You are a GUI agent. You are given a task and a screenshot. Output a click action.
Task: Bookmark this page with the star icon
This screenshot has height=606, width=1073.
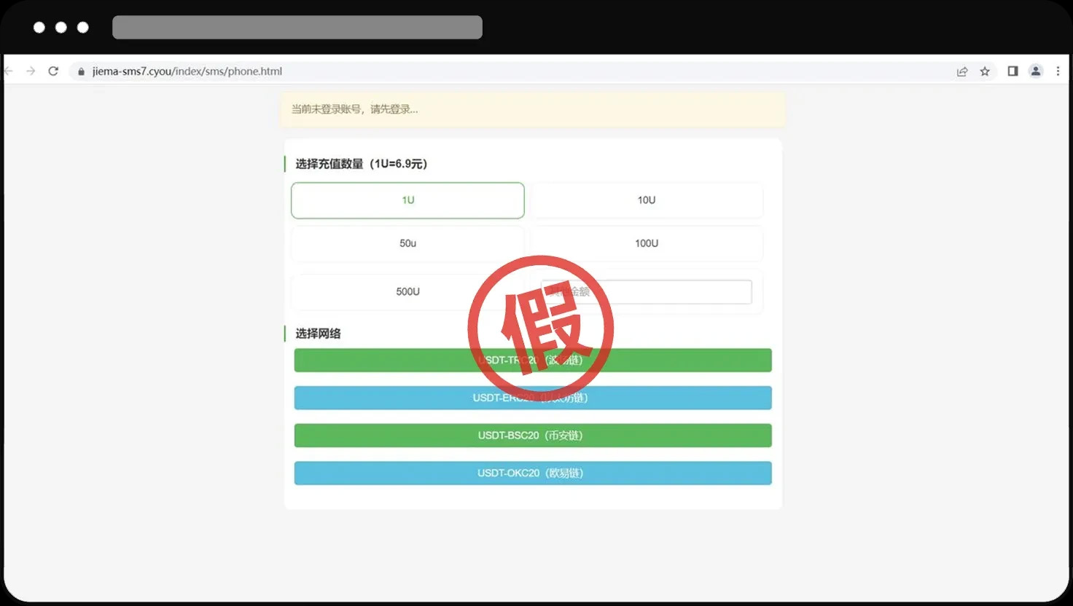click(985, 71)
